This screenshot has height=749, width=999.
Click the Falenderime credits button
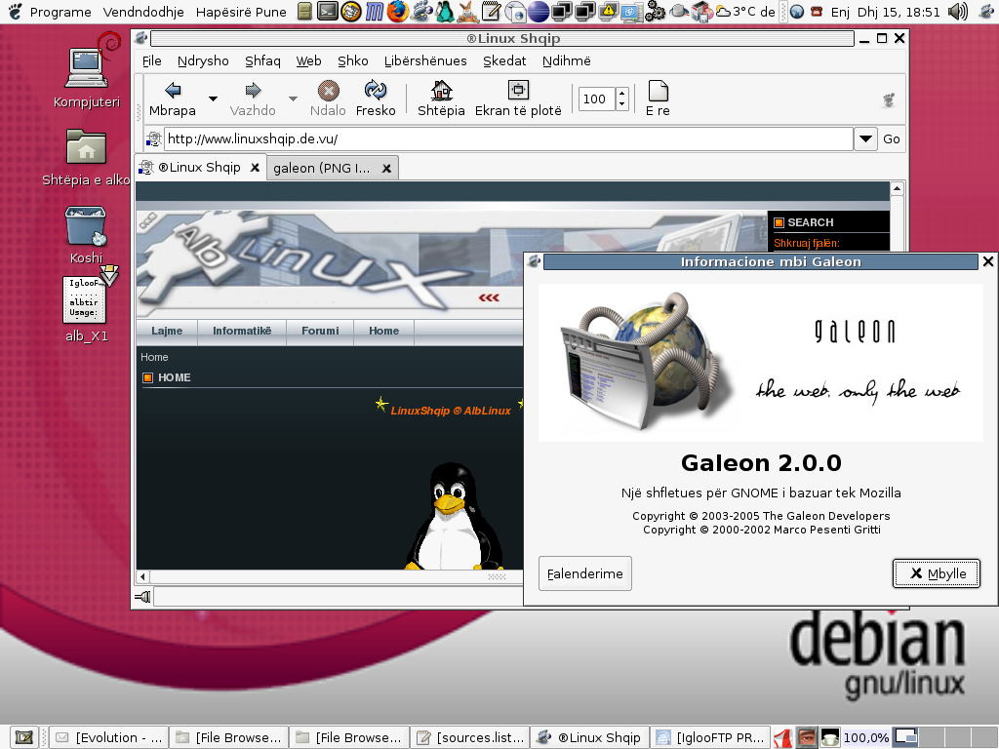(x=585, y=573)
